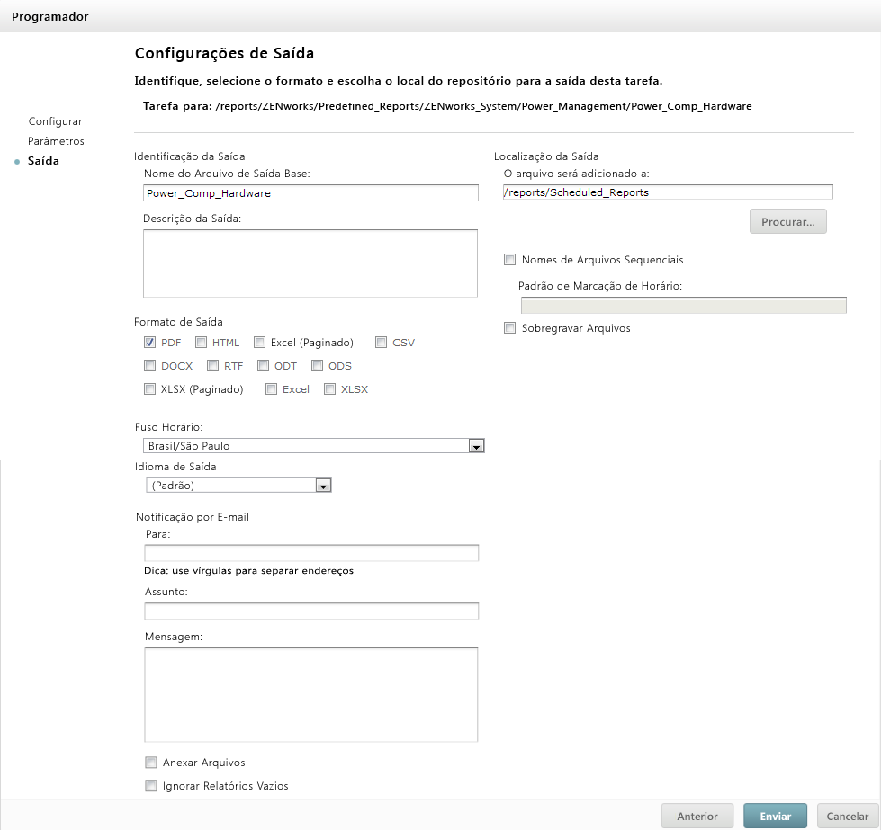This screenshot has height=830, width=881.
Task: Open the Fuso Horário dropdown
Action: tap(477, 446)
